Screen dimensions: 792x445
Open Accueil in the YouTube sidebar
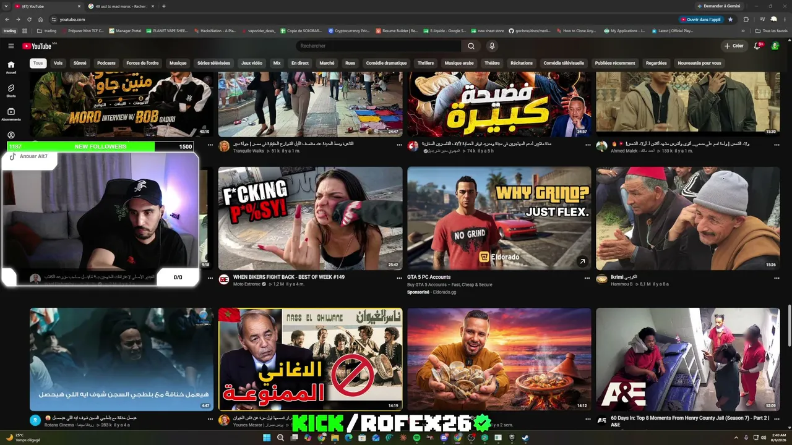[11, 67]
